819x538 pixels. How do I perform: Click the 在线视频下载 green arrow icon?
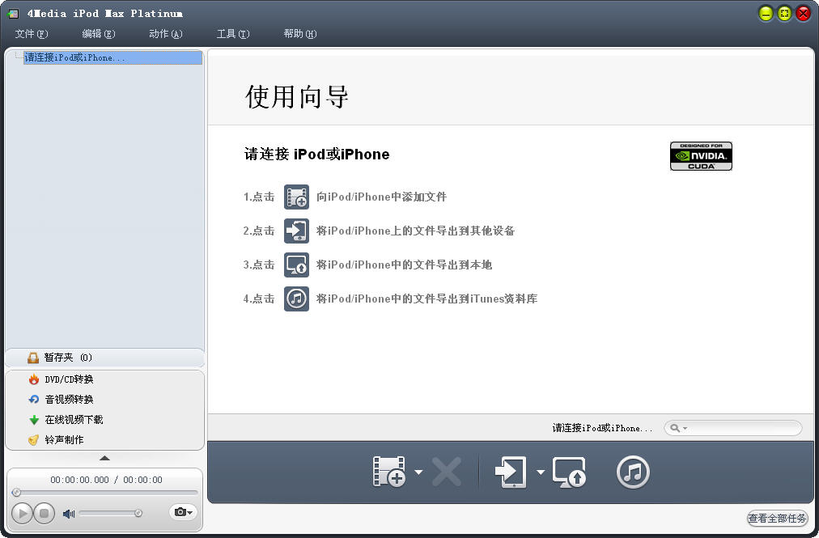34,420
